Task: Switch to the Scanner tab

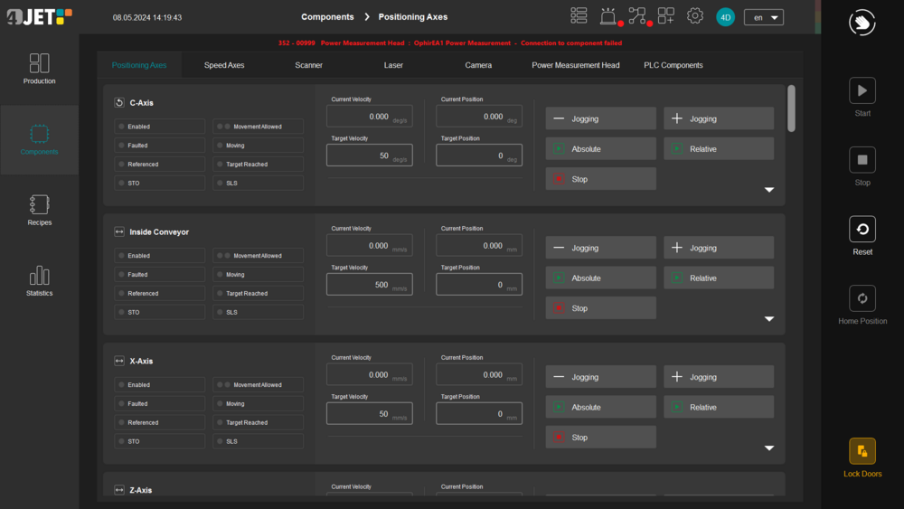Action: 308,65
